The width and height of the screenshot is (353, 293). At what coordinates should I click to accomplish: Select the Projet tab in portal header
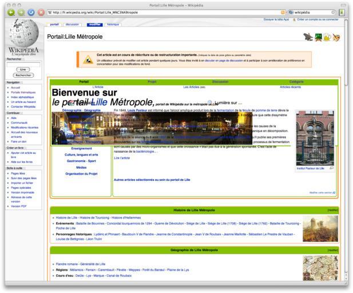152,82
